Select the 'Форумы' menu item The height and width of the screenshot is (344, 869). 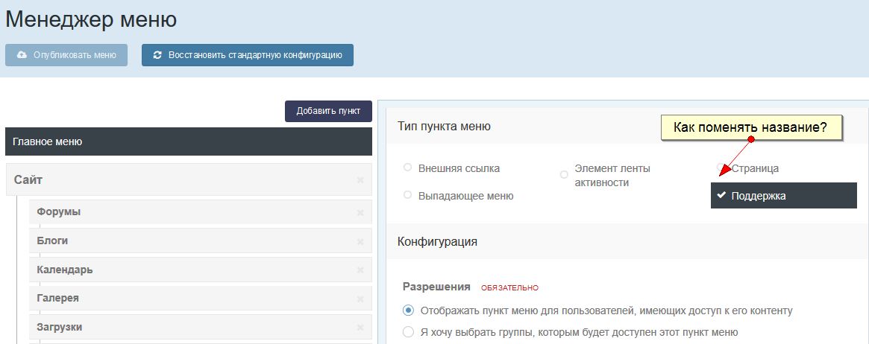[x=200, y=211]
